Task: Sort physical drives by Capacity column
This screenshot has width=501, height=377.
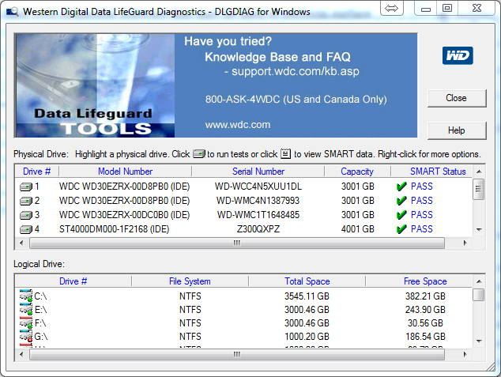Action: [x=357, y=172]
